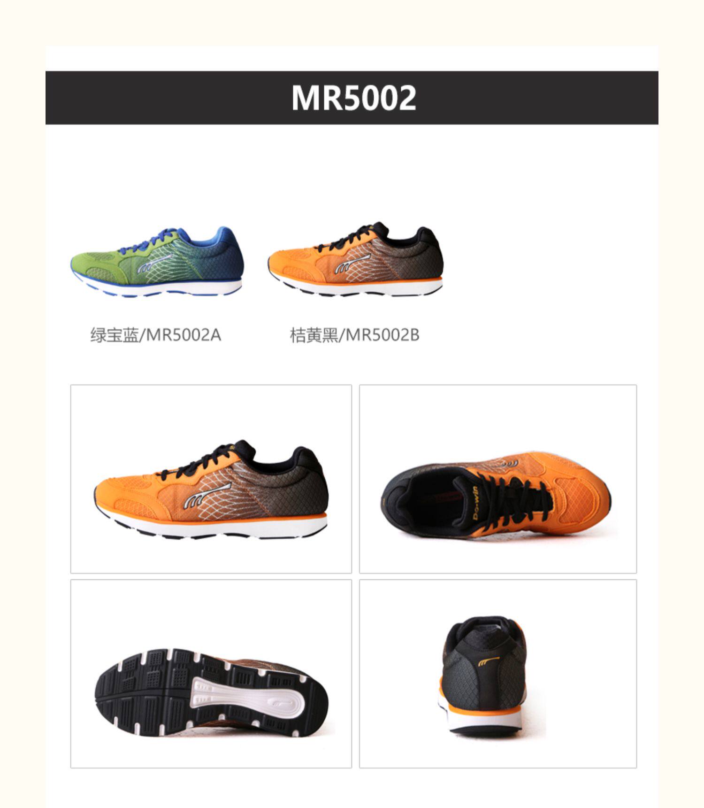Open the heel rear view photo

coord(498,674)
